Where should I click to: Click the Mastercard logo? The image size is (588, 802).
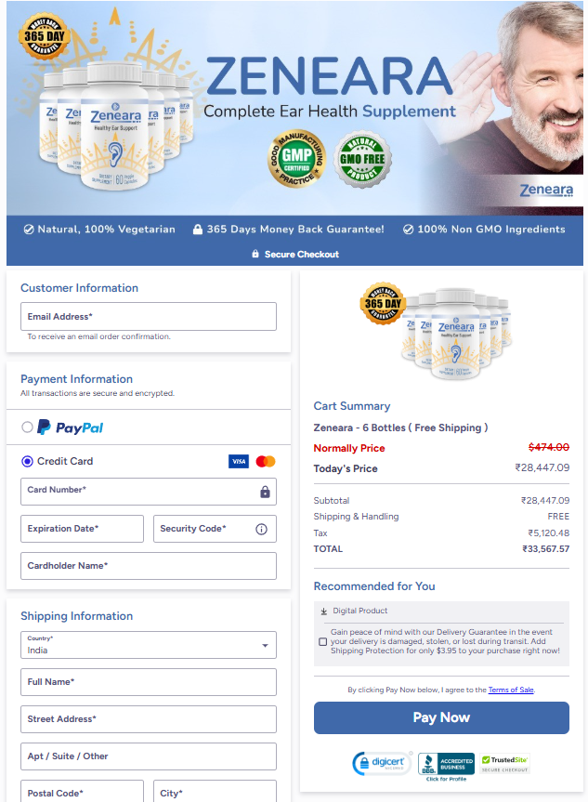266,461
